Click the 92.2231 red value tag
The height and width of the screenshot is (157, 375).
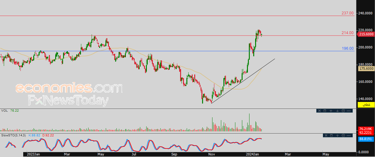[x=366, y=133]
